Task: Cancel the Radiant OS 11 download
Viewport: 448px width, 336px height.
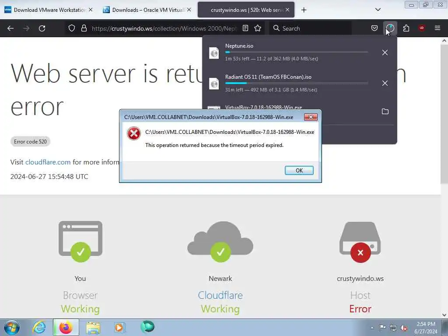Action: coord(385,83)
